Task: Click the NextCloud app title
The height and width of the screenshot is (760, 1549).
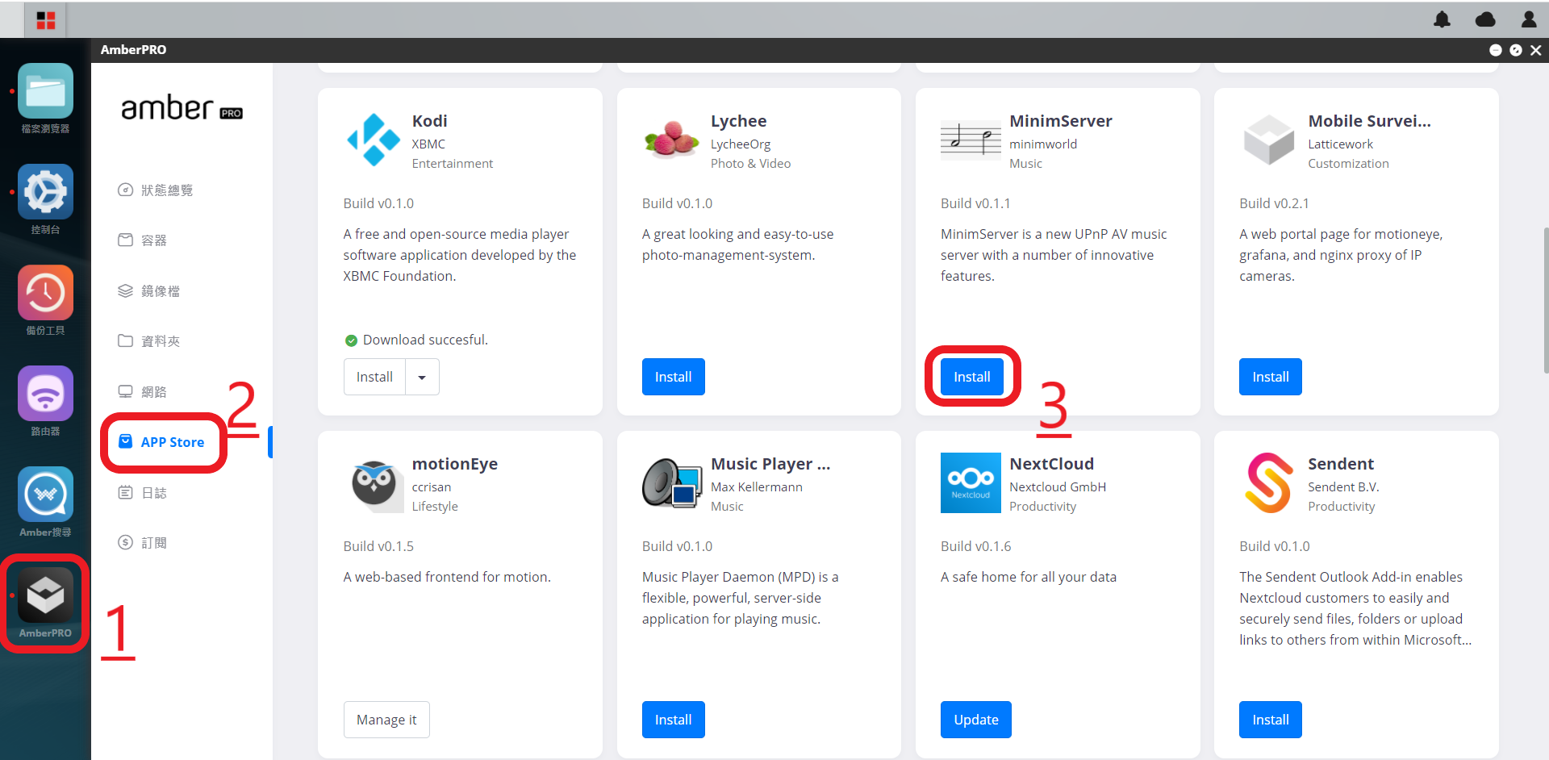Action: point(1052,464)
